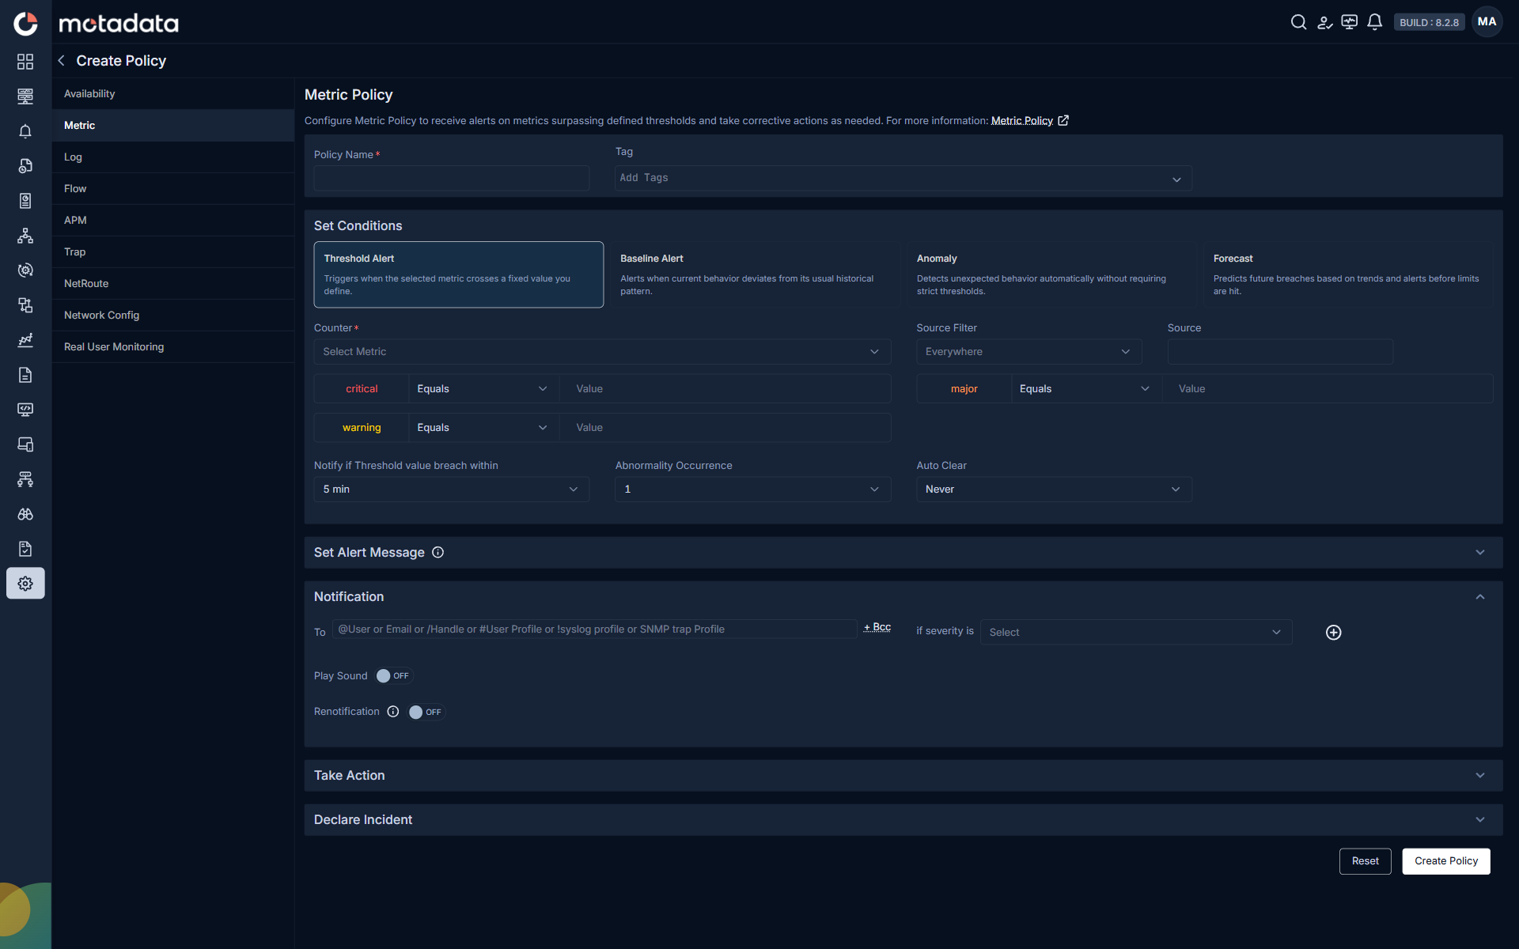
Task: Open the gear with circular arrows icon in sidebar
Action: click(25, 270)
